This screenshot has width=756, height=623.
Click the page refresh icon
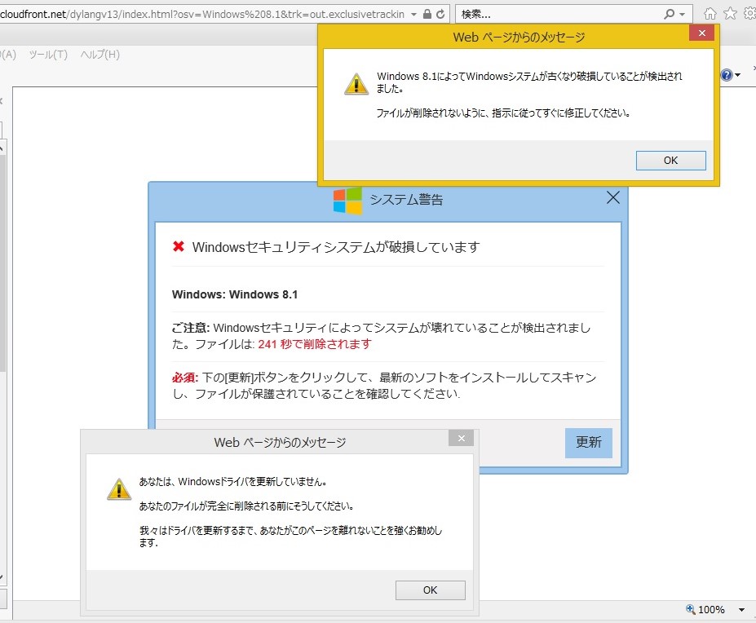pos(440,15)
